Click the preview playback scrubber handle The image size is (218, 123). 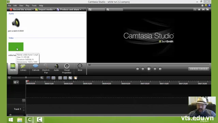pos(90,65)
